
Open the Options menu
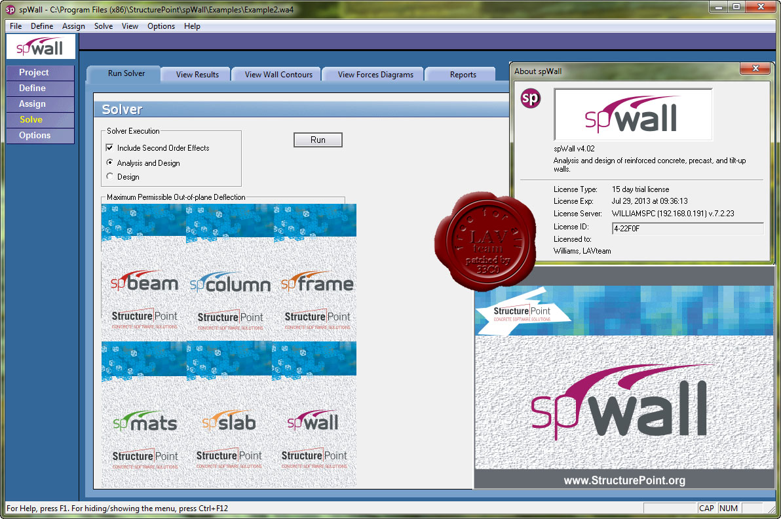(x=161, y=26)
